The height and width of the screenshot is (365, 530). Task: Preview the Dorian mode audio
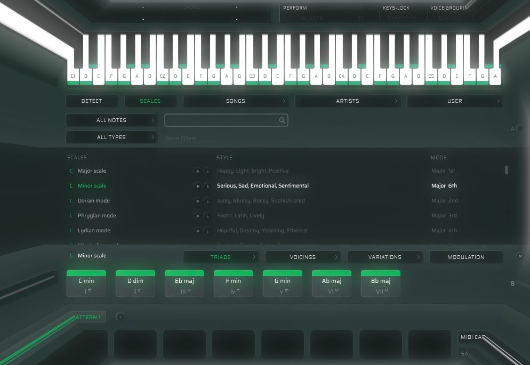[197, 200]
